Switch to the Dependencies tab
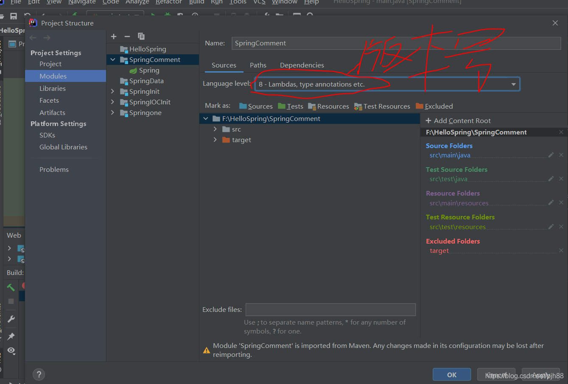The height and width of the screenshot is (384, 568). pyautogui.click(x=302, y=65)
